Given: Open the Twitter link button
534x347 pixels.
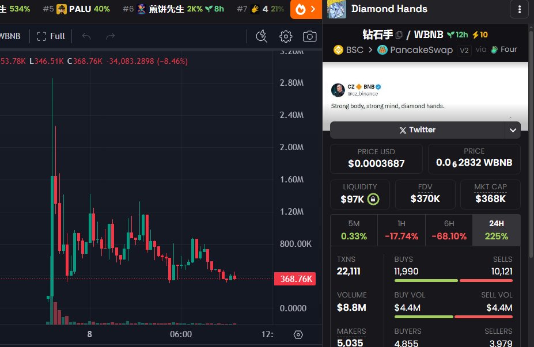Looking at the screenshot, I should [418, 130].
